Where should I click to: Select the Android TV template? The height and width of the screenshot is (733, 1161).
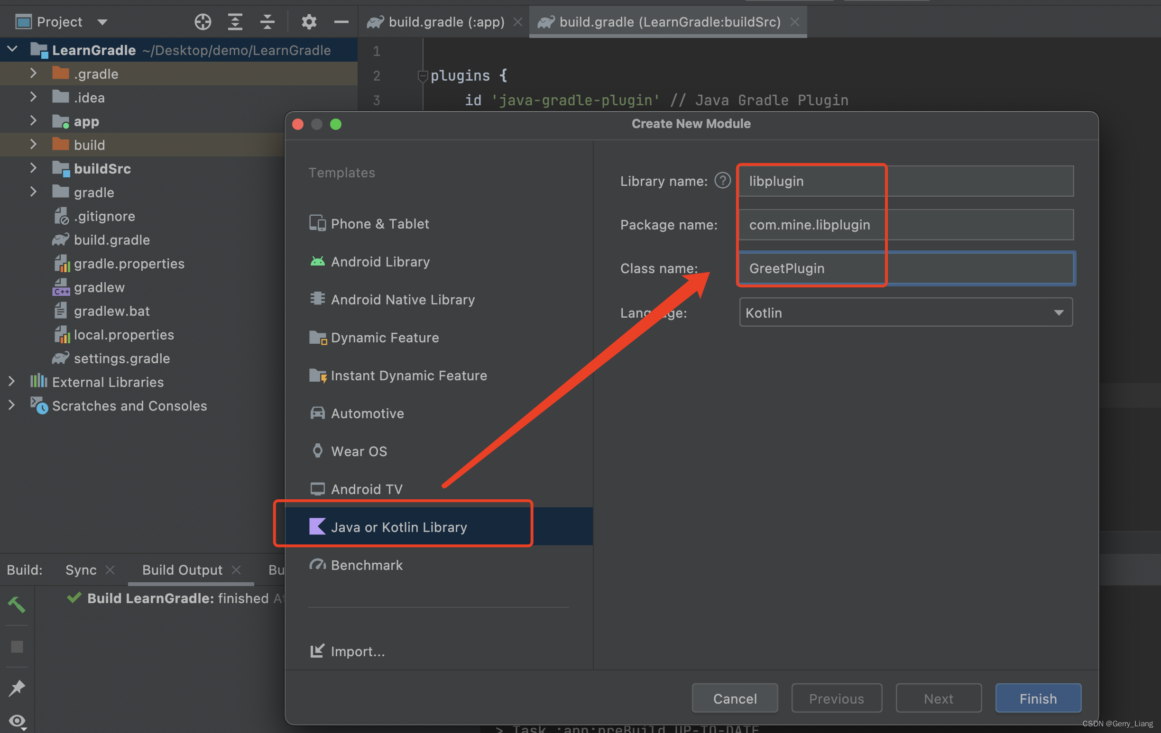click(438, 489)
